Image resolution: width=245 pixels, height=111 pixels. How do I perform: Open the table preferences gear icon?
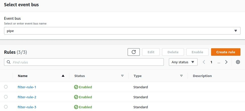coord(238,62)
